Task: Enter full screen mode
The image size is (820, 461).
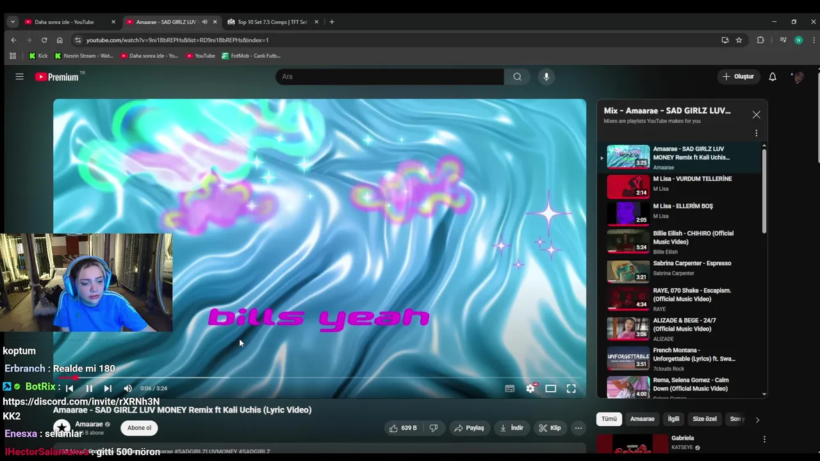Action: click(571, 389)
